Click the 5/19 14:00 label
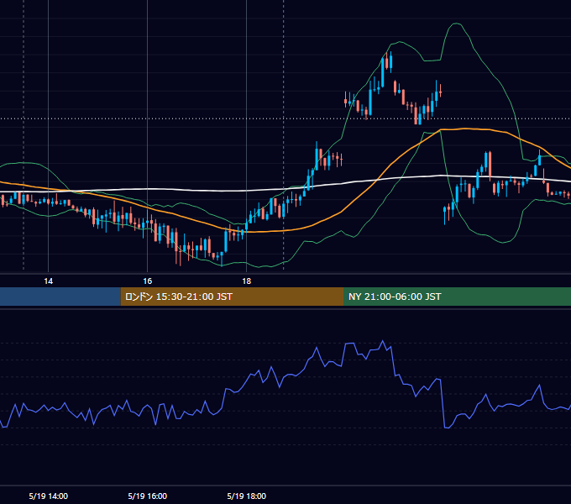The height and width of the screenshot is (504, 571). (49, 496)
